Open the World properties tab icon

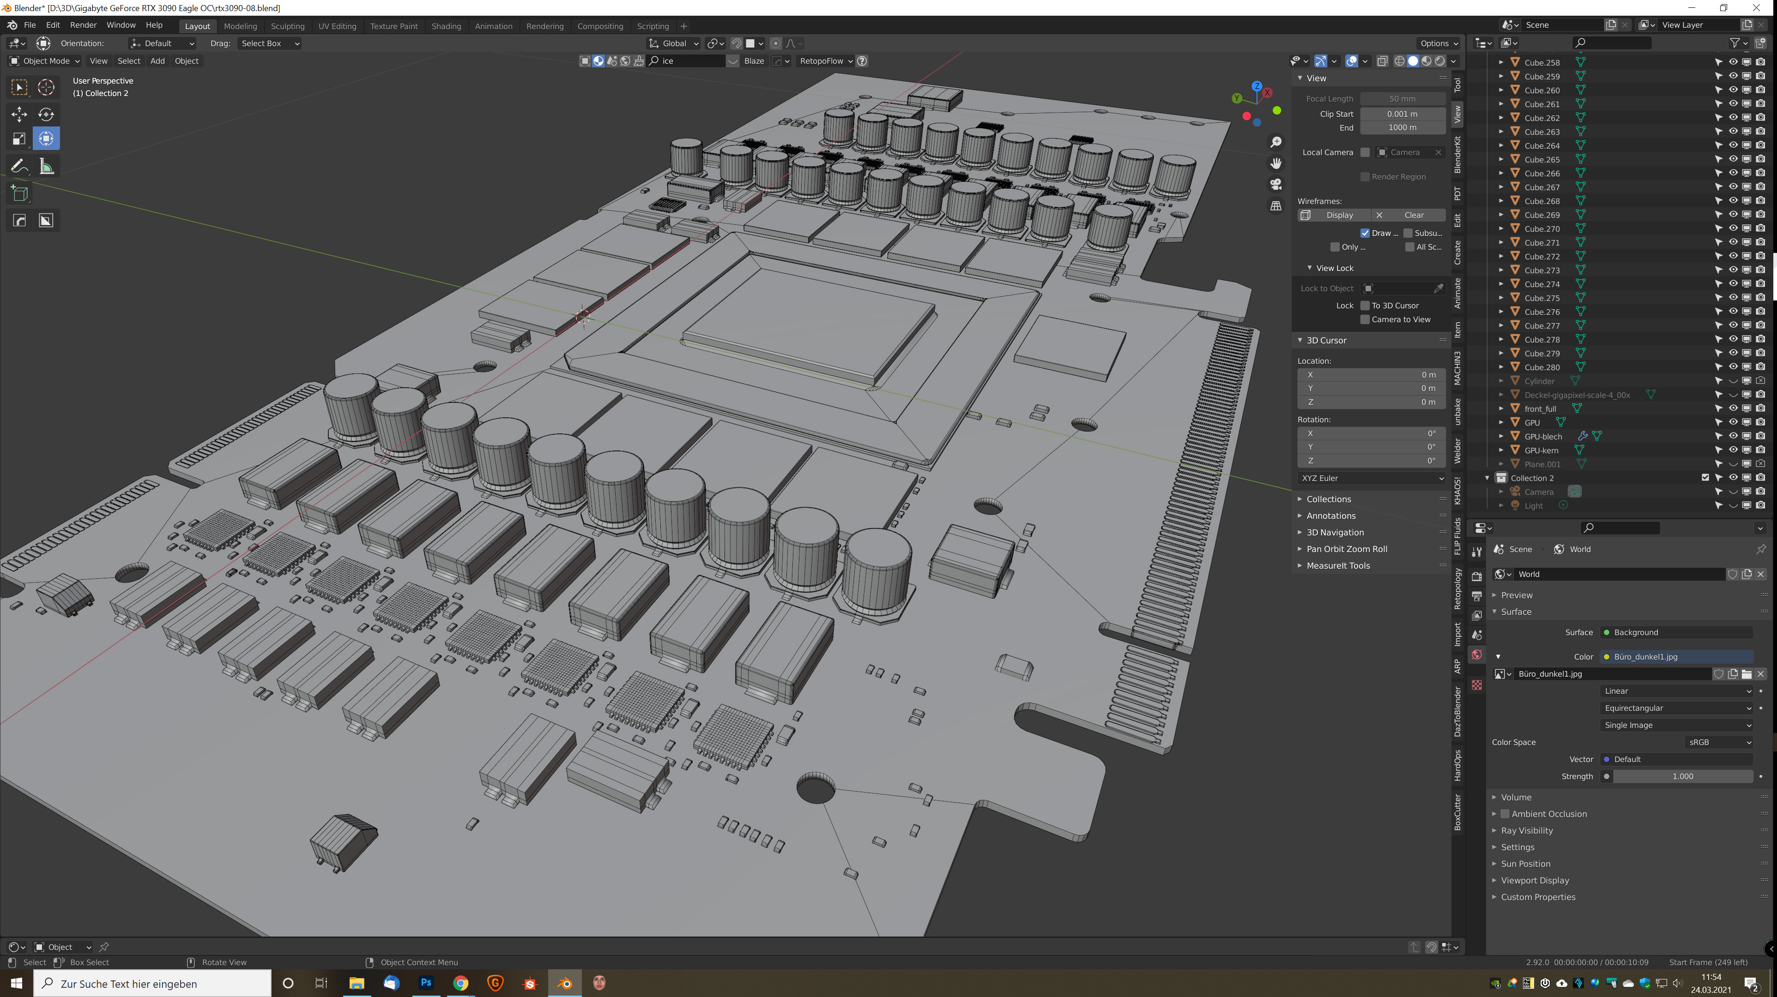pos(1477,655)
